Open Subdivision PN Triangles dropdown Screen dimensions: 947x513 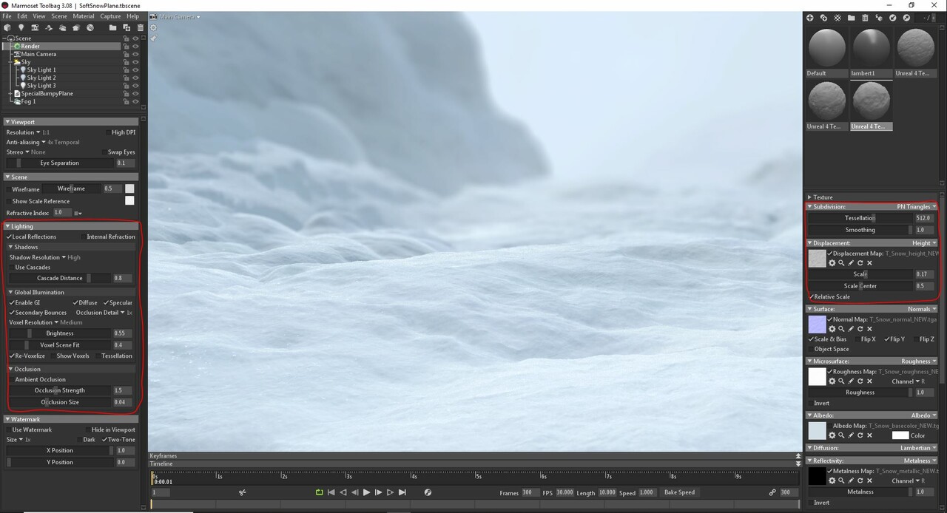(x=916, y=206)
